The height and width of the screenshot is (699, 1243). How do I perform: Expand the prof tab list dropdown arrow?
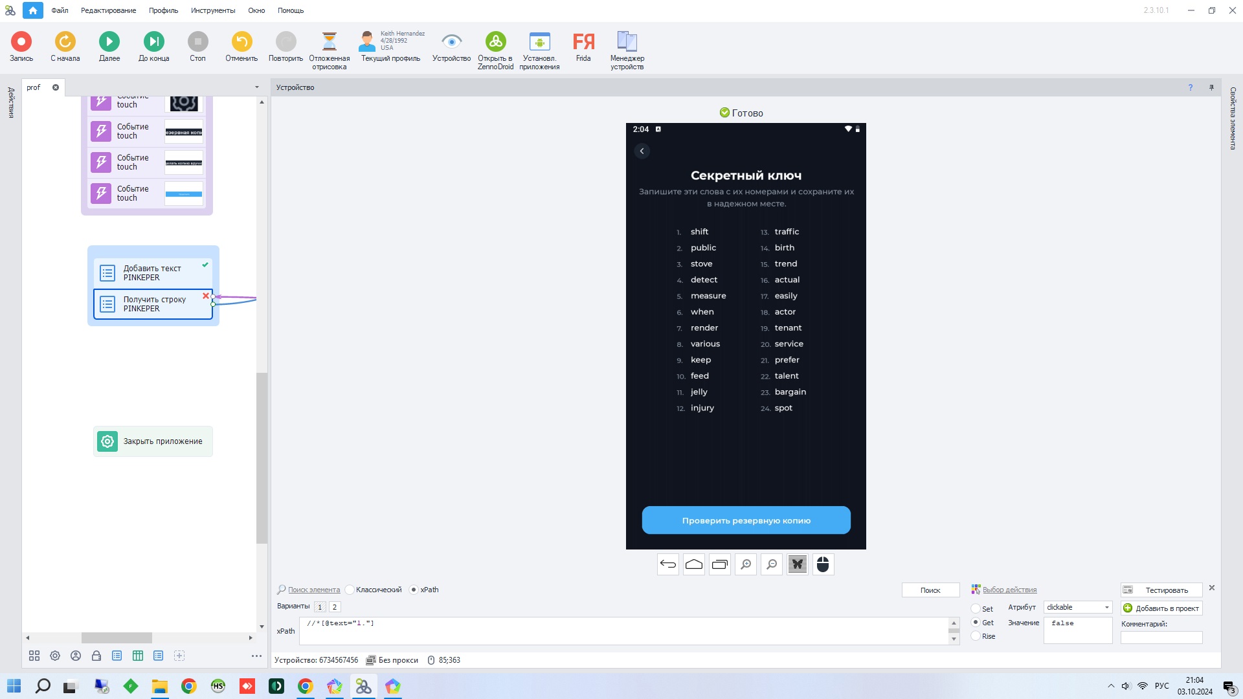[x=256, y=87]
